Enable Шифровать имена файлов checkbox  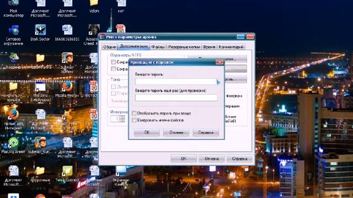click(134, 120)
